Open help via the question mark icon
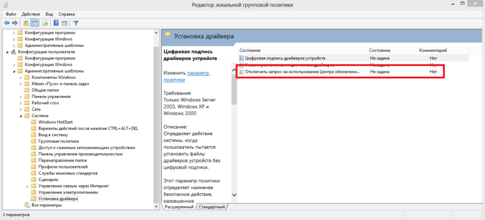This screenshot has height=220, width=485. [56, 23]
